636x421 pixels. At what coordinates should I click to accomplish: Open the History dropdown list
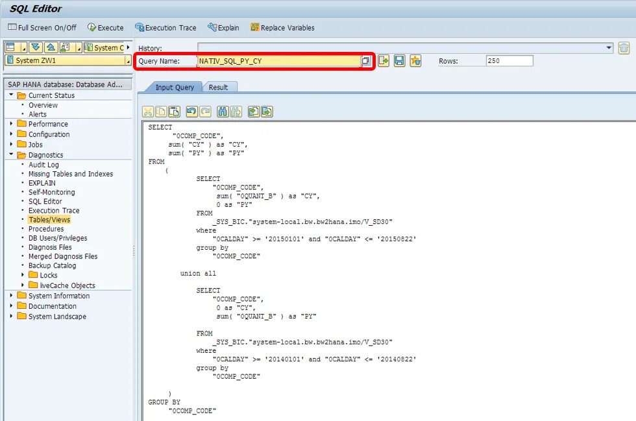(x=609, y=47)
